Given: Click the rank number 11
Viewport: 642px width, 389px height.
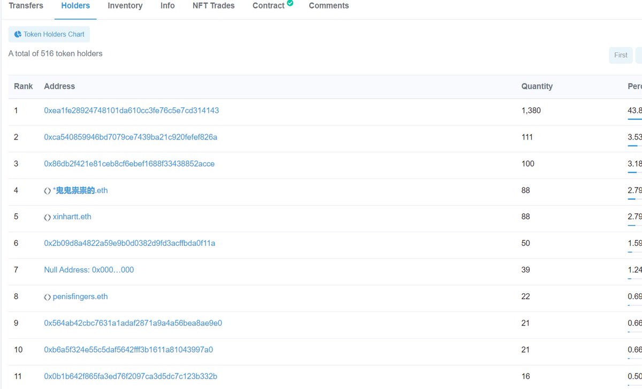Looking at the screenshot, I should (x=18, y=376).
